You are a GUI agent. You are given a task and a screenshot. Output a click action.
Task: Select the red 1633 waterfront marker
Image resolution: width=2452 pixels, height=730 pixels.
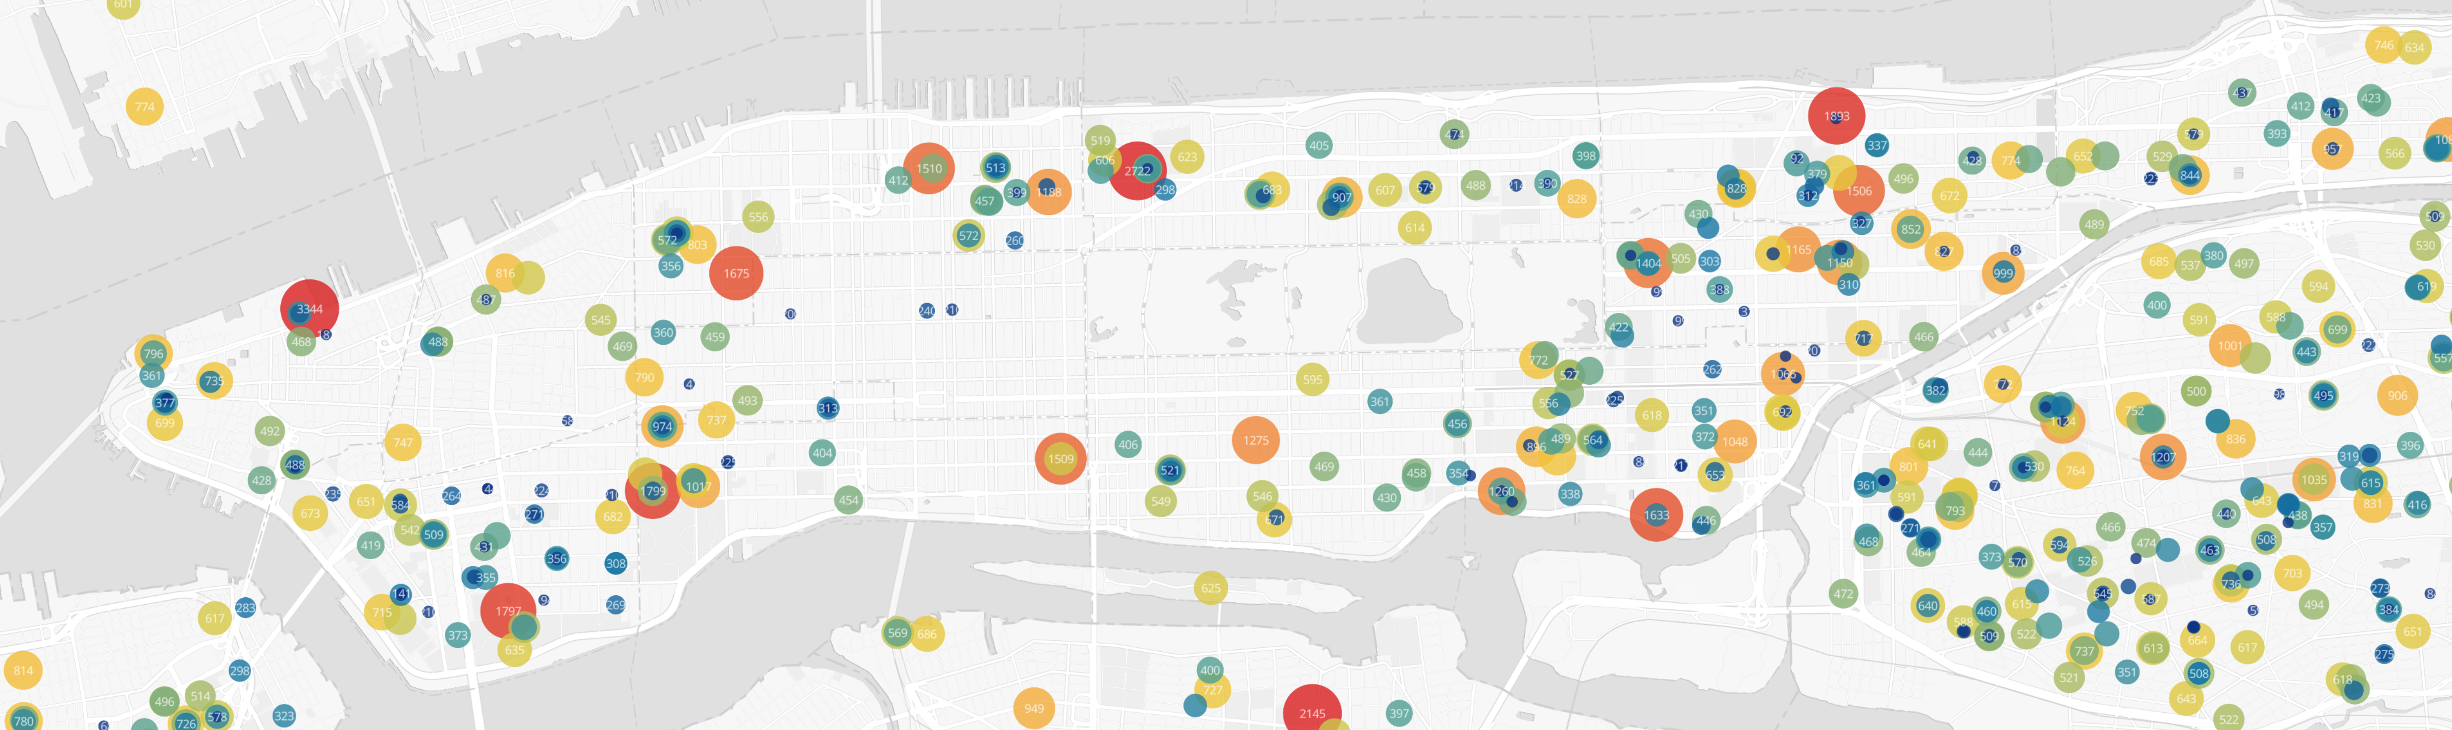click(x=1655, y=515)
